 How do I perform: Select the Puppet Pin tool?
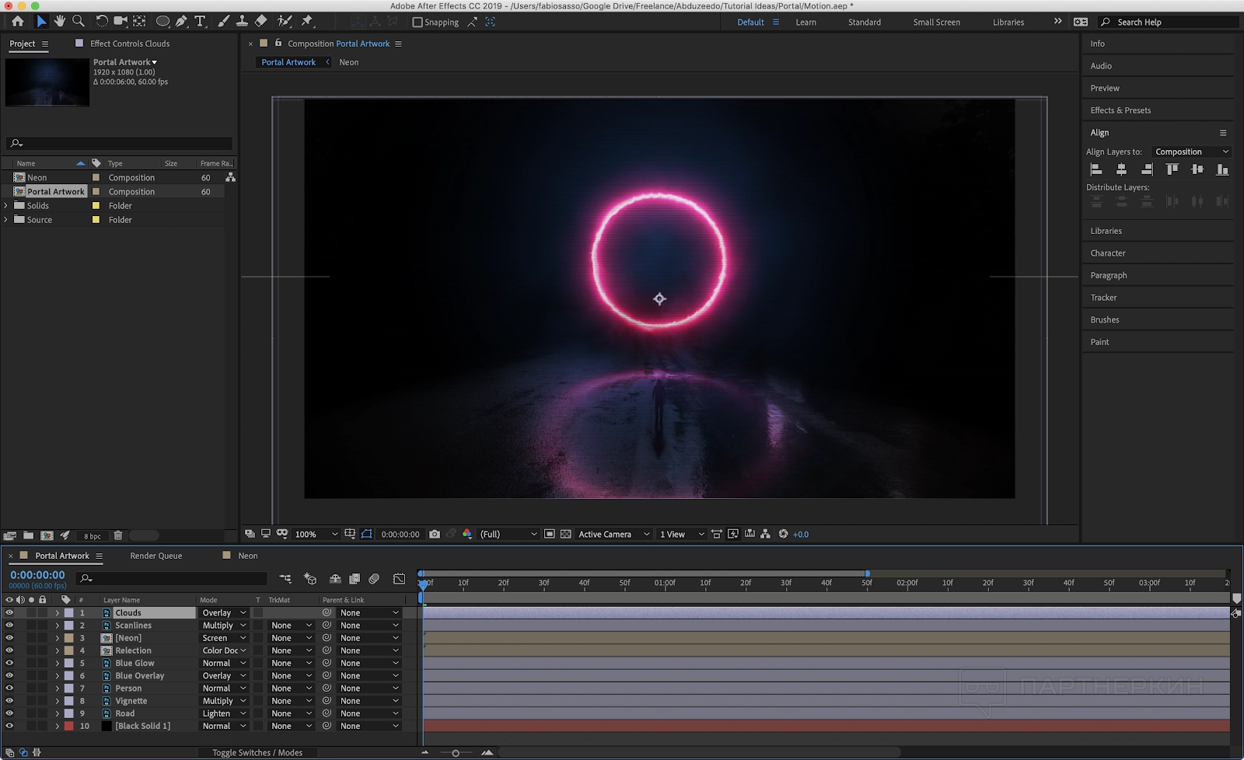(307, 22)
